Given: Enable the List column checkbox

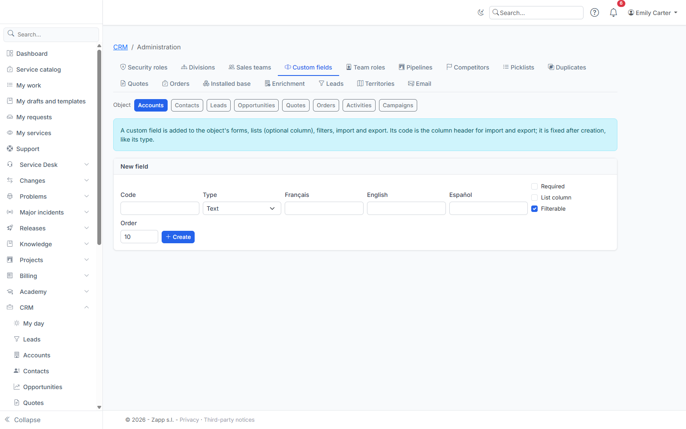Looking at the screenshot, I should coord(534,197).
